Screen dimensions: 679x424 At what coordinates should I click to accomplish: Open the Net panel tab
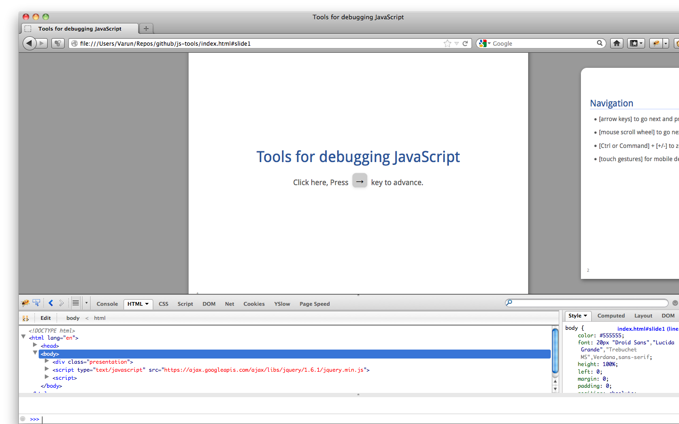click(230, 304)
